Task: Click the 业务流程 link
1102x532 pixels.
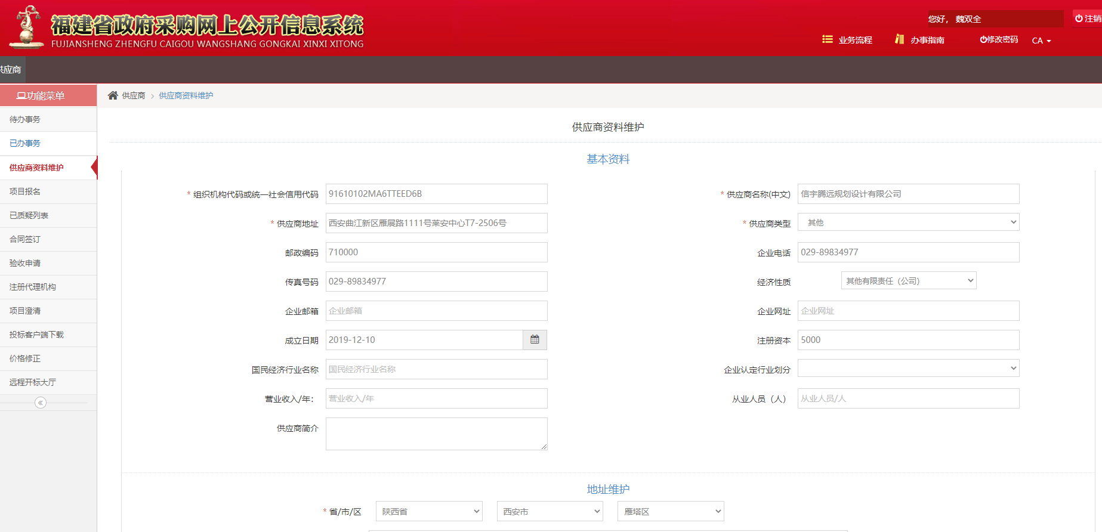Action: pyautogui.click(x=855, y=40)
